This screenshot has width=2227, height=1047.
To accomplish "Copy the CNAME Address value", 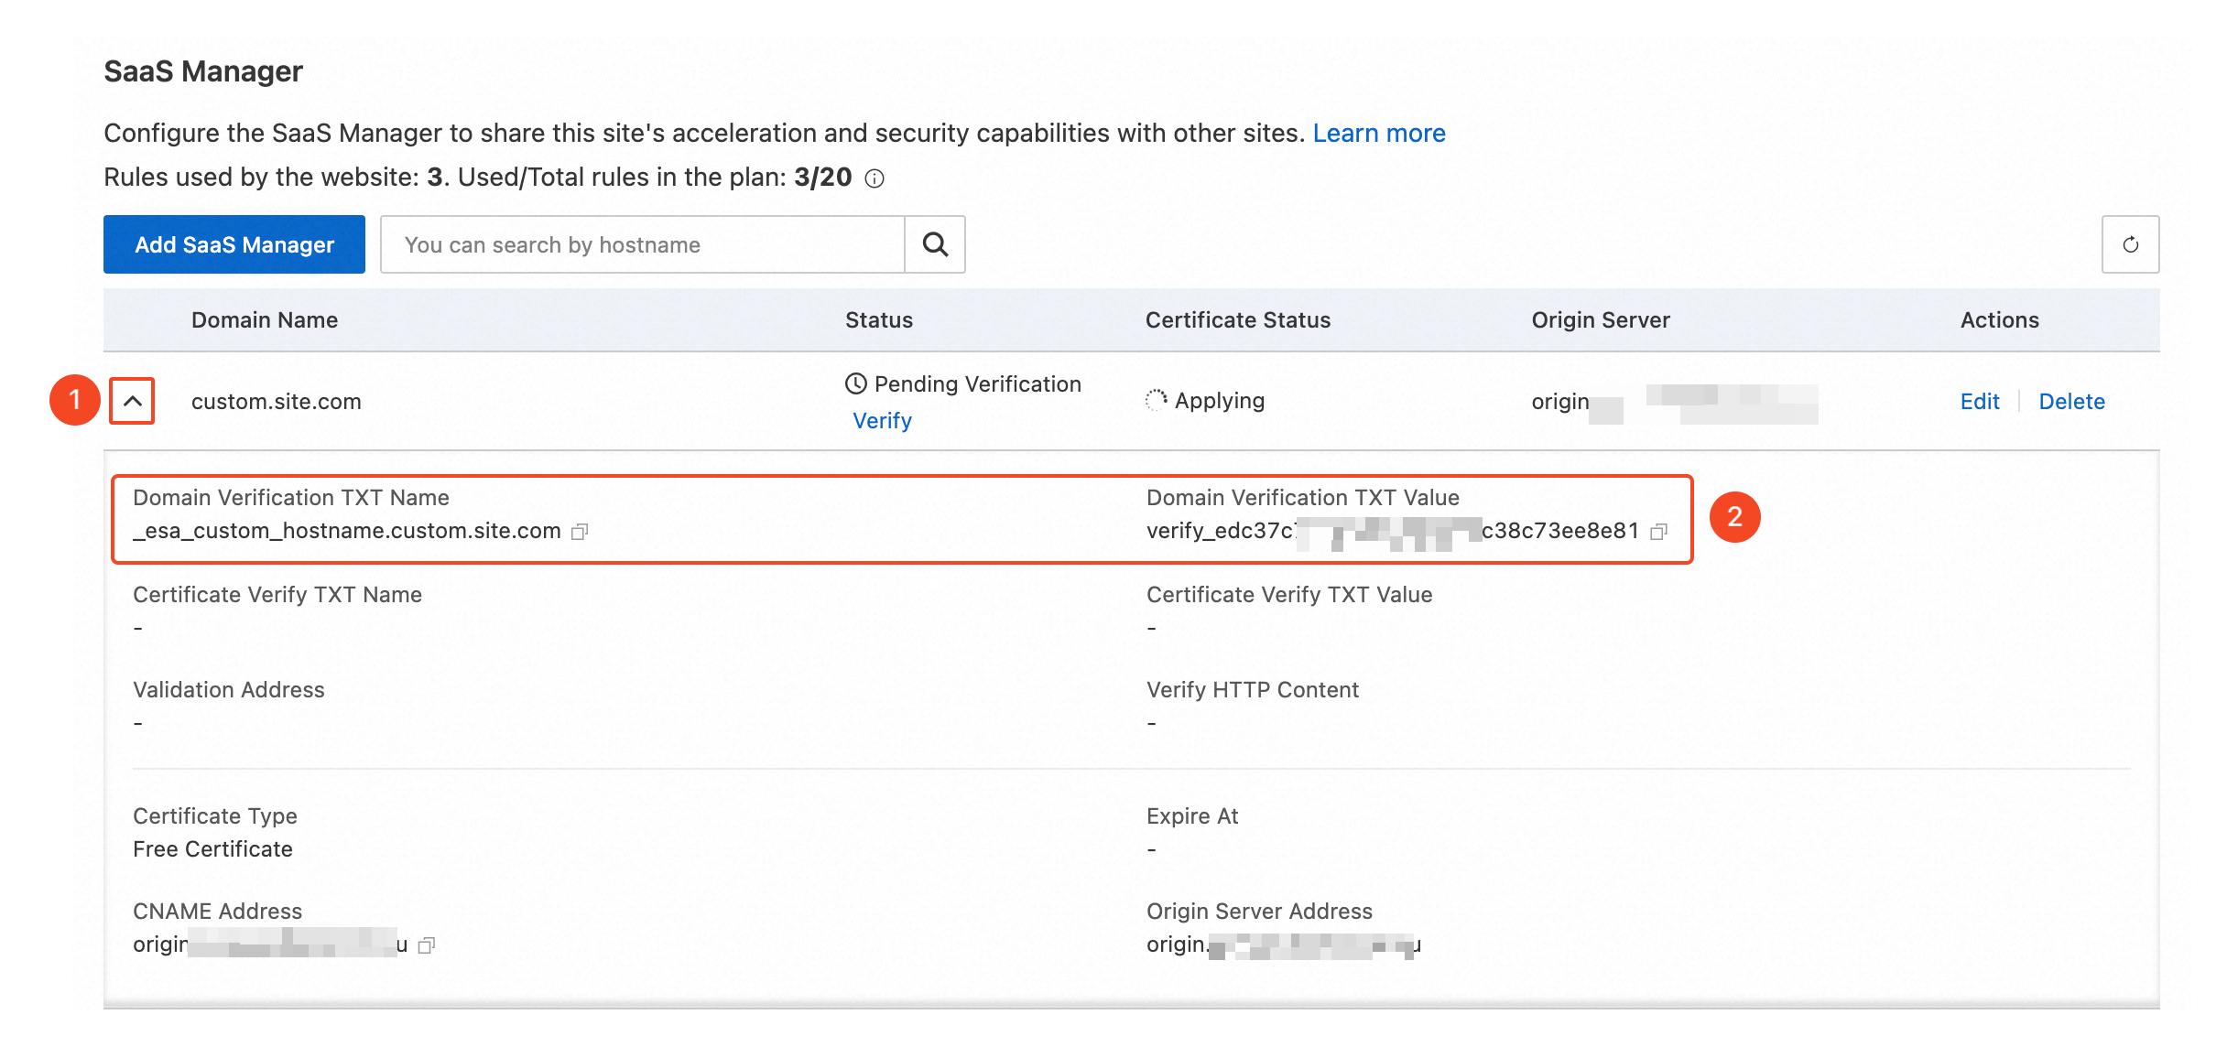I will click(x=426, y=945).
